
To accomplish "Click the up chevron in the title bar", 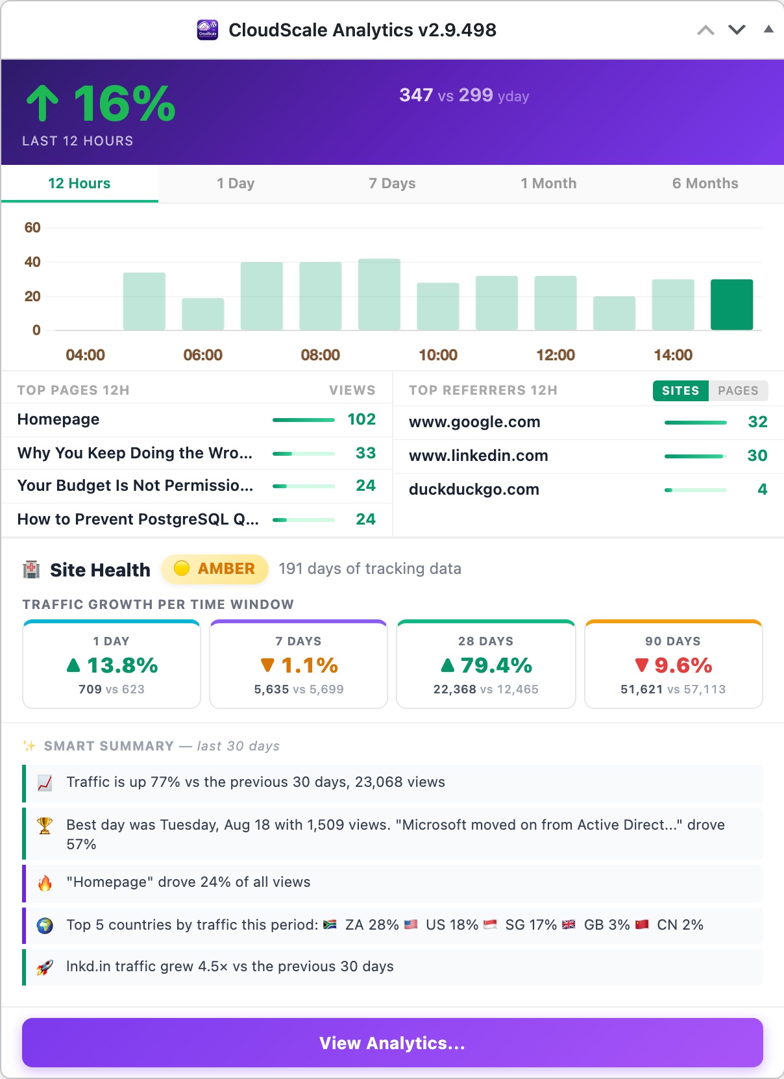I will tap(705, 30).
